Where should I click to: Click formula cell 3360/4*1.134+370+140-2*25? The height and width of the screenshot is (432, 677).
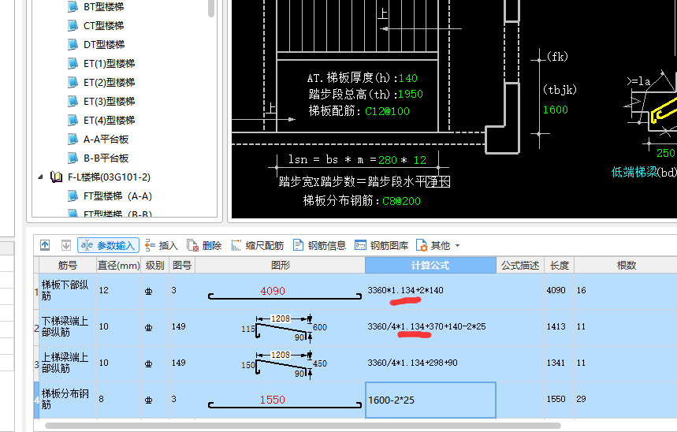430,327
